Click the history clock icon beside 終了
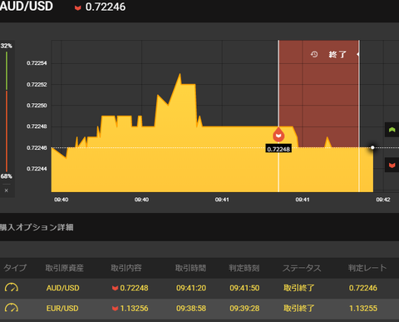The width and height of the screenshot is (399, 322). (314, 54)
